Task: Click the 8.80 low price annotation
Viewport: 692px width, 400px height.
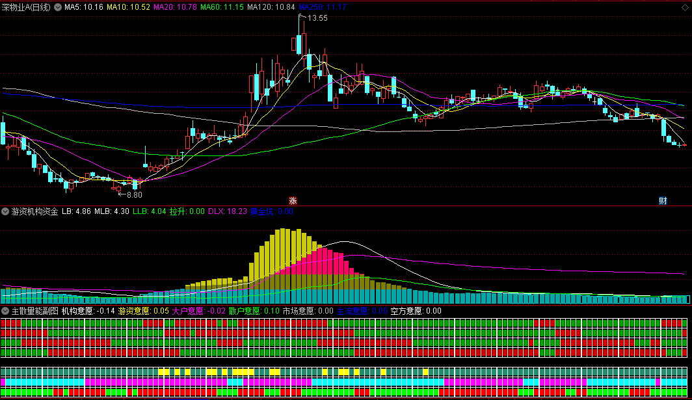Action: 134,194
